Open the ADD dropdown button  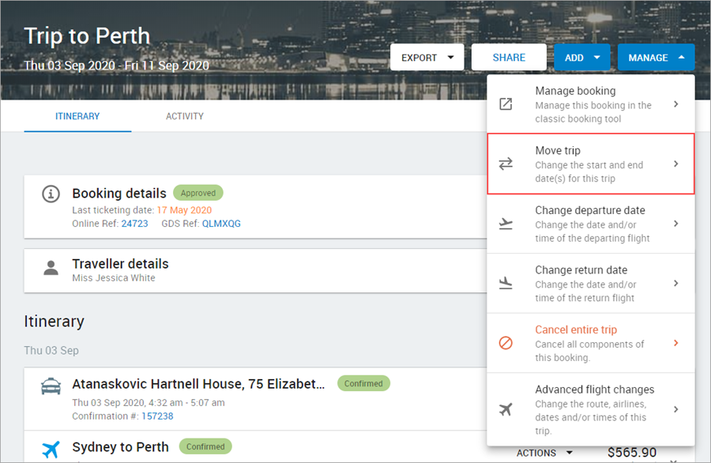pos(582,58)
